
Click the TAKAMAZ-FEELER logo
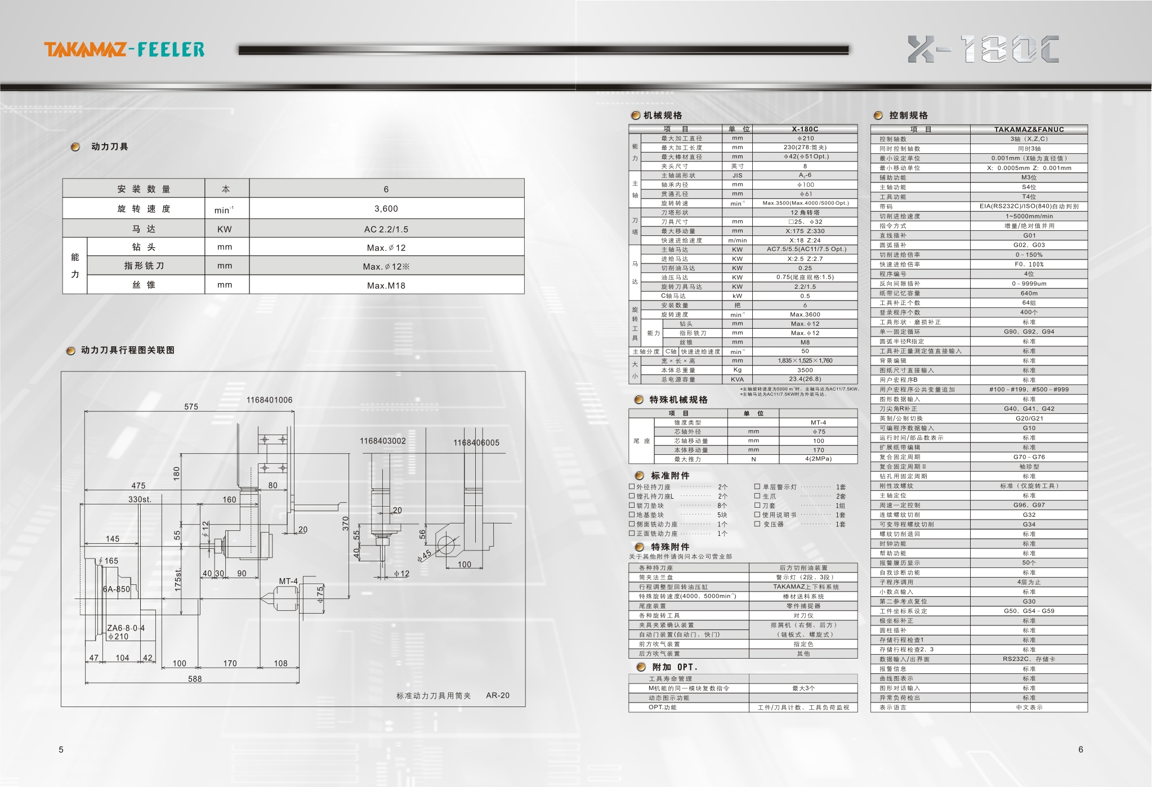[124, 50]
